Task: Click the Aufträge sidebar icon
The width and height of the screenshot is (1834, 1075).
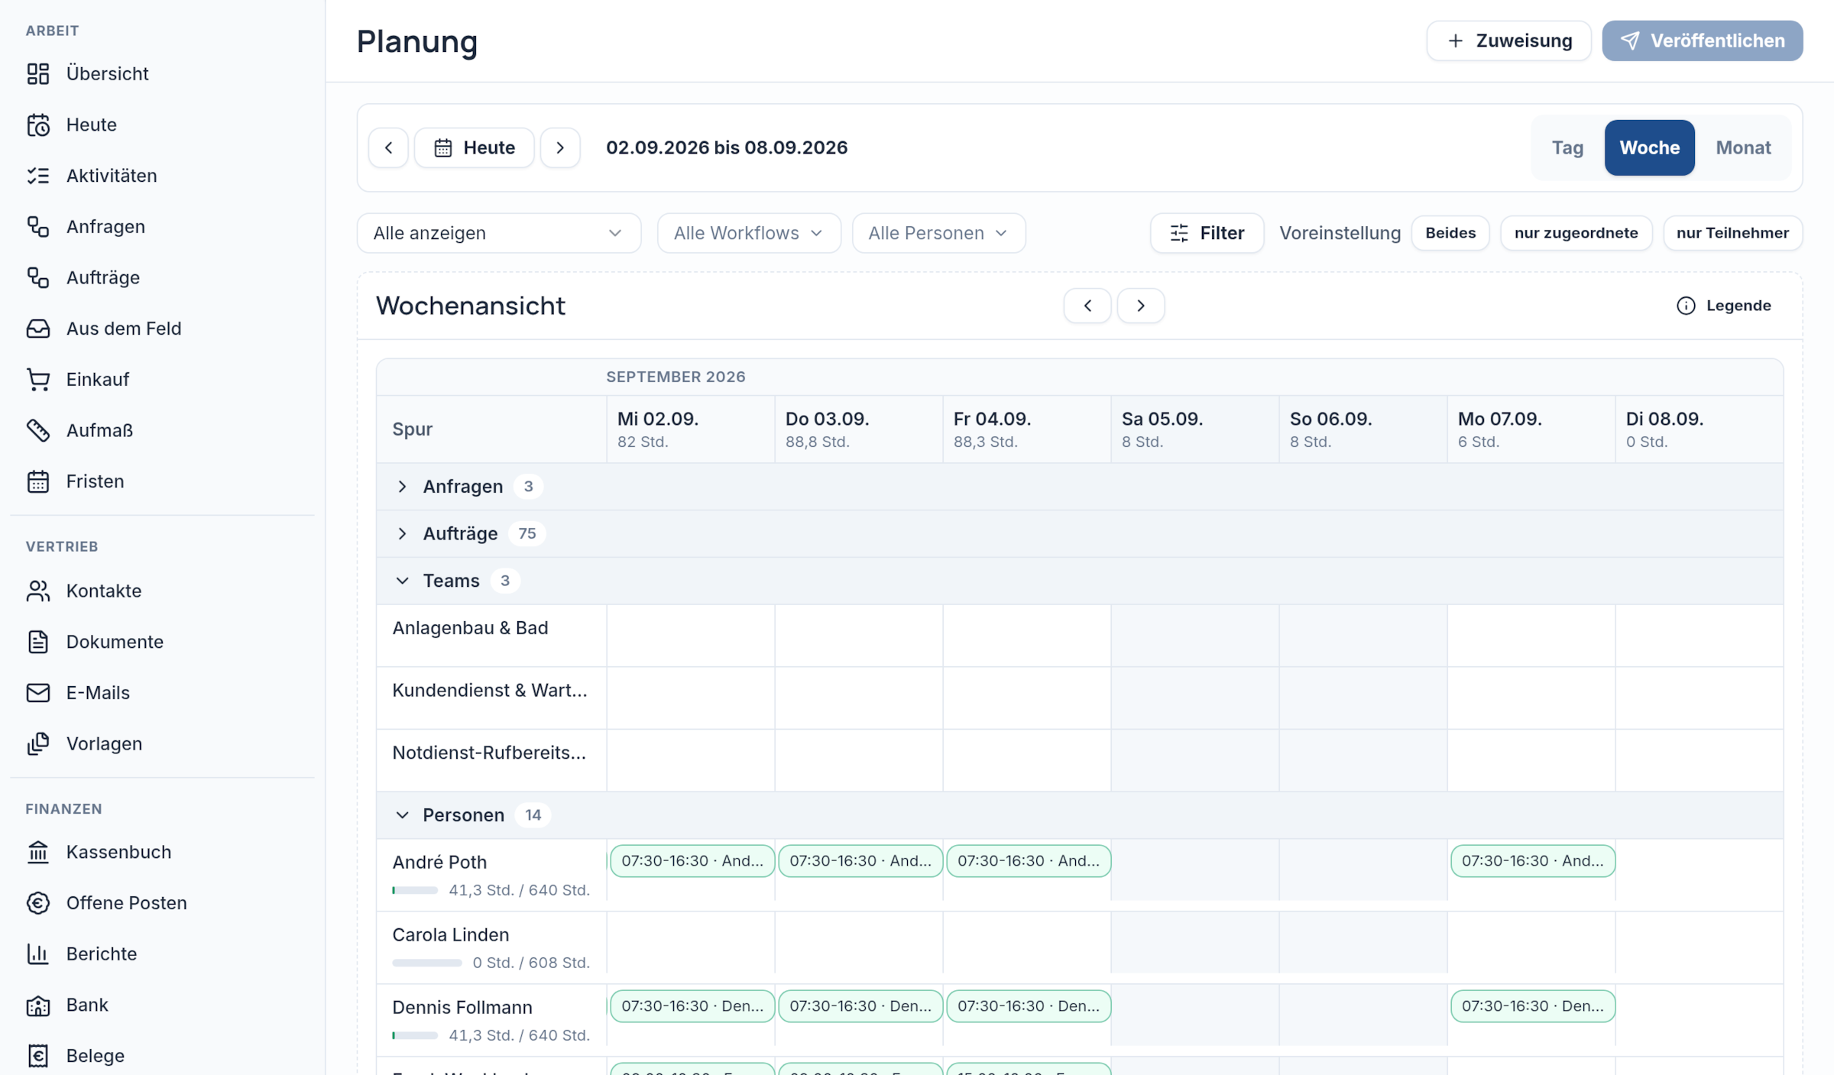Action: pyautogui.click(x=38, y=277)
